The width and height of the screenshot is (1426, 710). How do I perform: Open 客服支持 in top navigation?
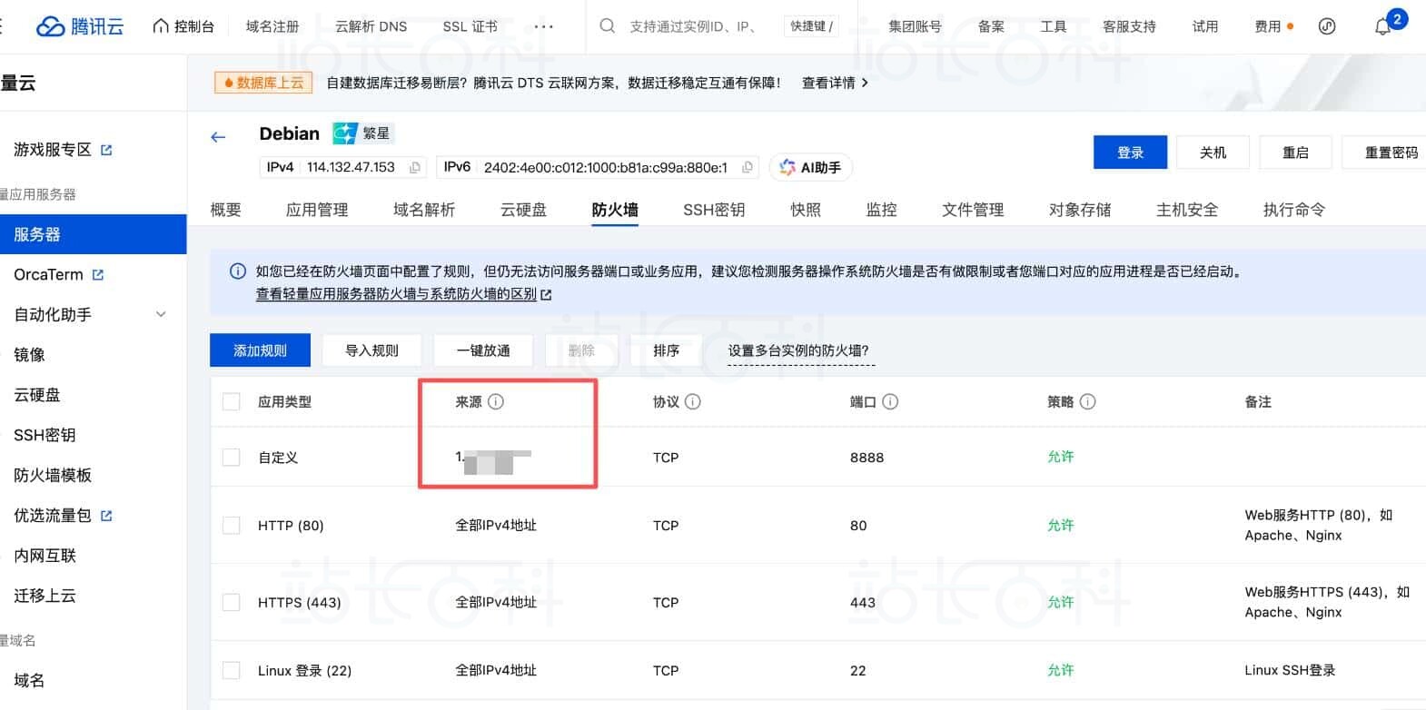click(x=1129, y=26)
